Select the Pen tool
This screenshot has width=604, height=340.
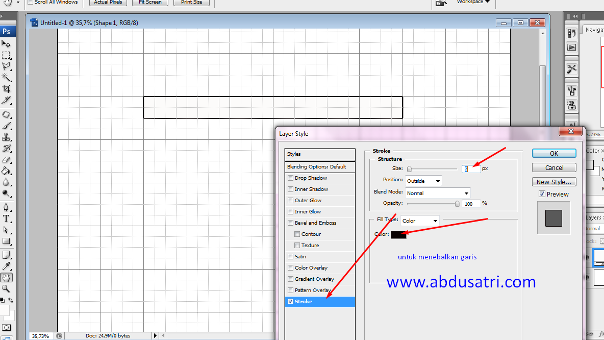[x=6, y=208]
